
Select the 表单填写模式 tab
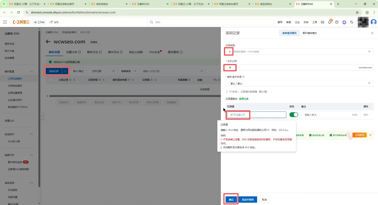pos(289,33)
